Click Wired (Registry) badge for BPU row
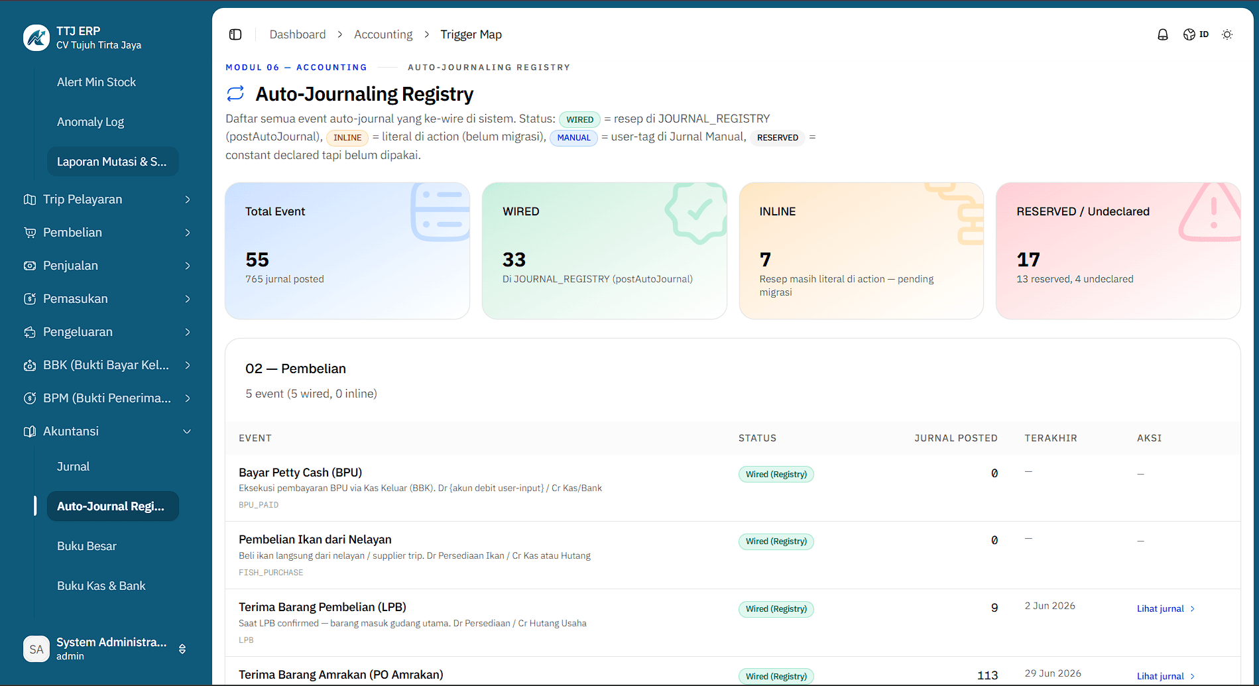Screen dimensions: 1259x686 776,474
